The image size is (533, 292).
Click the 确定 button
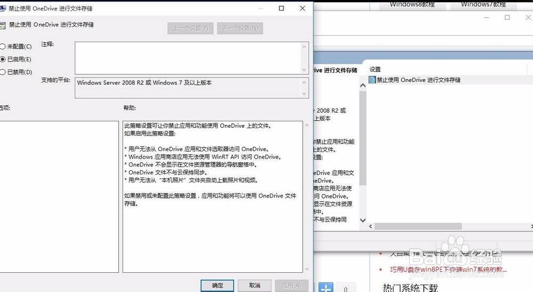click(x=217, y=286)
